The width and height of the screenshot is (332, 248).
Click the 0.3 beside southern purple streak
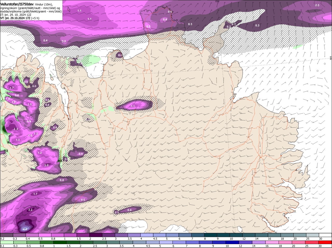(117, 213)
